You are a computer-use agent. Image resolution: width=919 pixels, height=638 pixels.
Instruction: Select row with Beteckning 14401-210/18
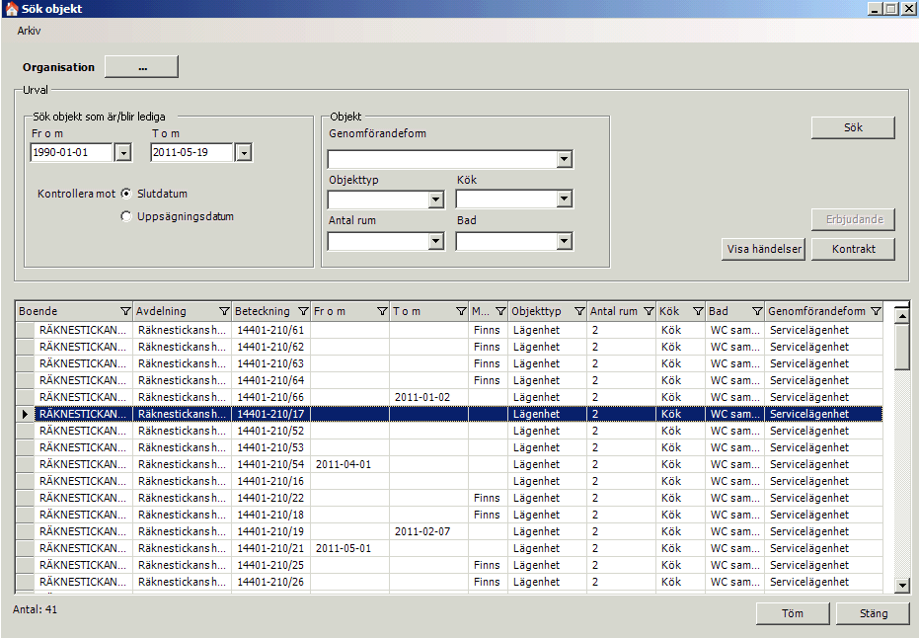449,515
